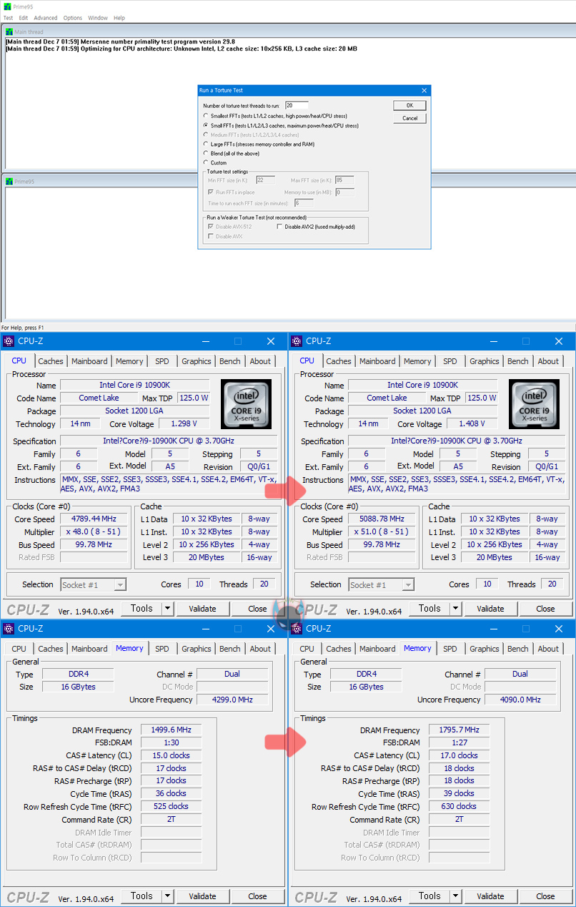Click the DRAM Frequency value 1499.6 MHz

(172, 730)
